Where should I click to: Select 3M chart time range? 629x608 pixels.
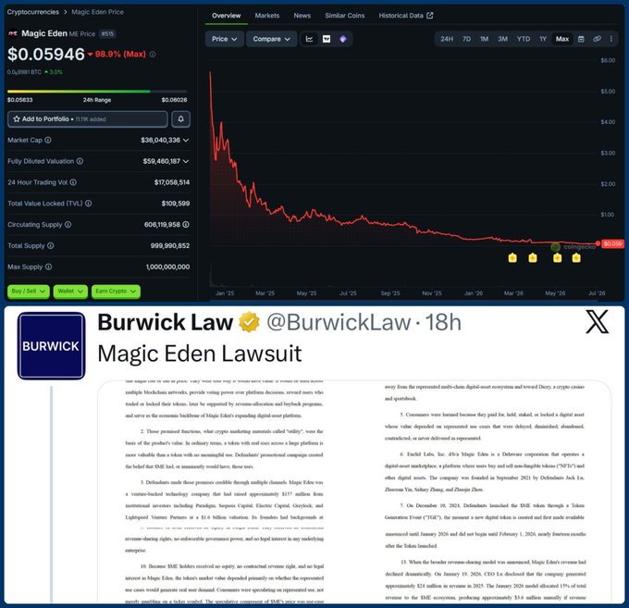coord(502,39)
